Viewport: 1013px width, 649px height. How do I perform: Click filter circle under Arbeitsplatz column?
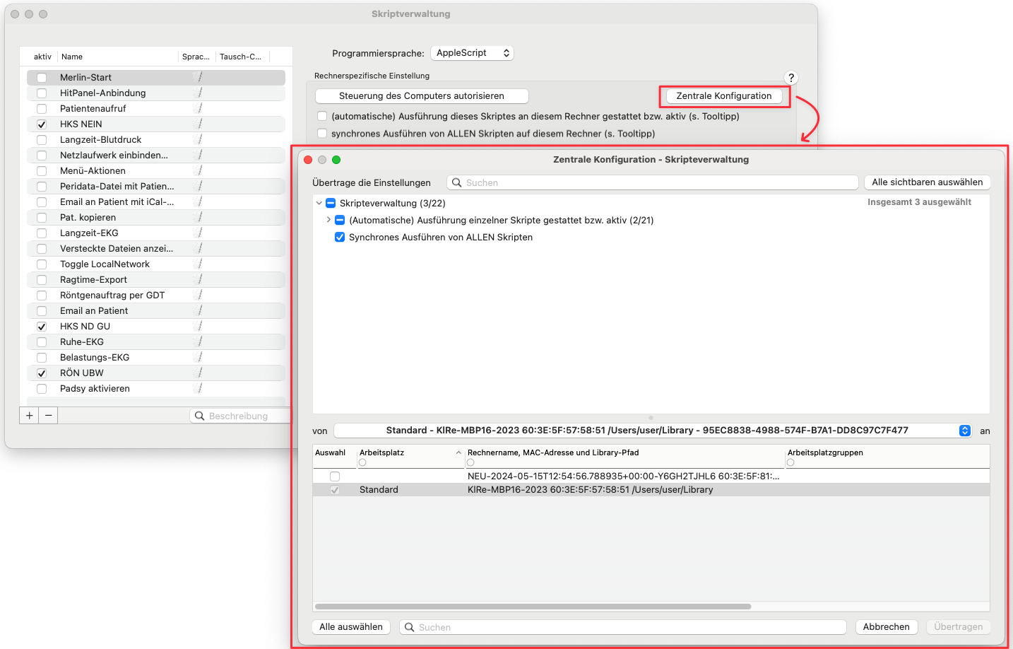point(362,462)
